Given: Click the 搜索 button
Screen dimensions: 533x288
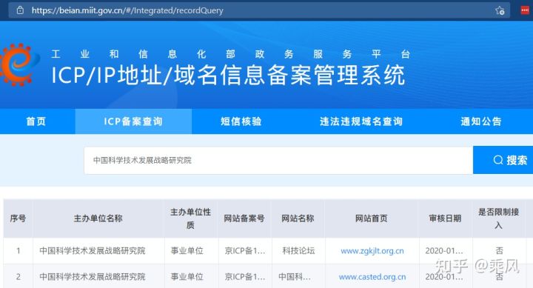Looking at the screenshot, I should point(503,160).
